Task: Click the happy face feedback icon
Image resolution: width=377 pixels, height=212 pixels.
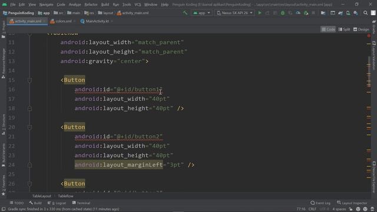Action: 358,209
